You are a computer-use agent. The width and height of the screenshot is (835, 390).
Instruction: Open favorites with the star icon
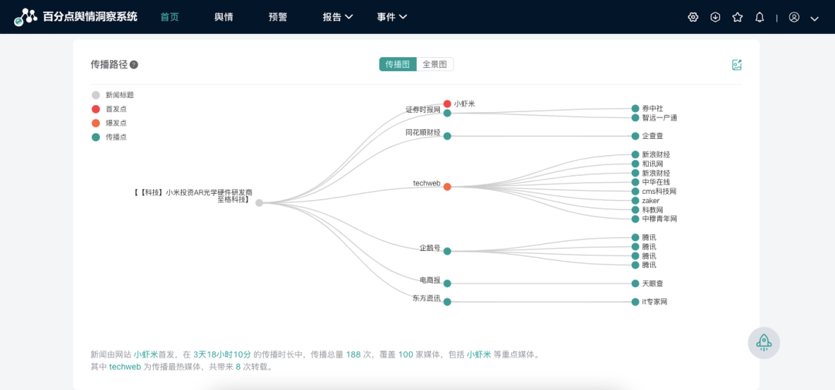[738, 17]
